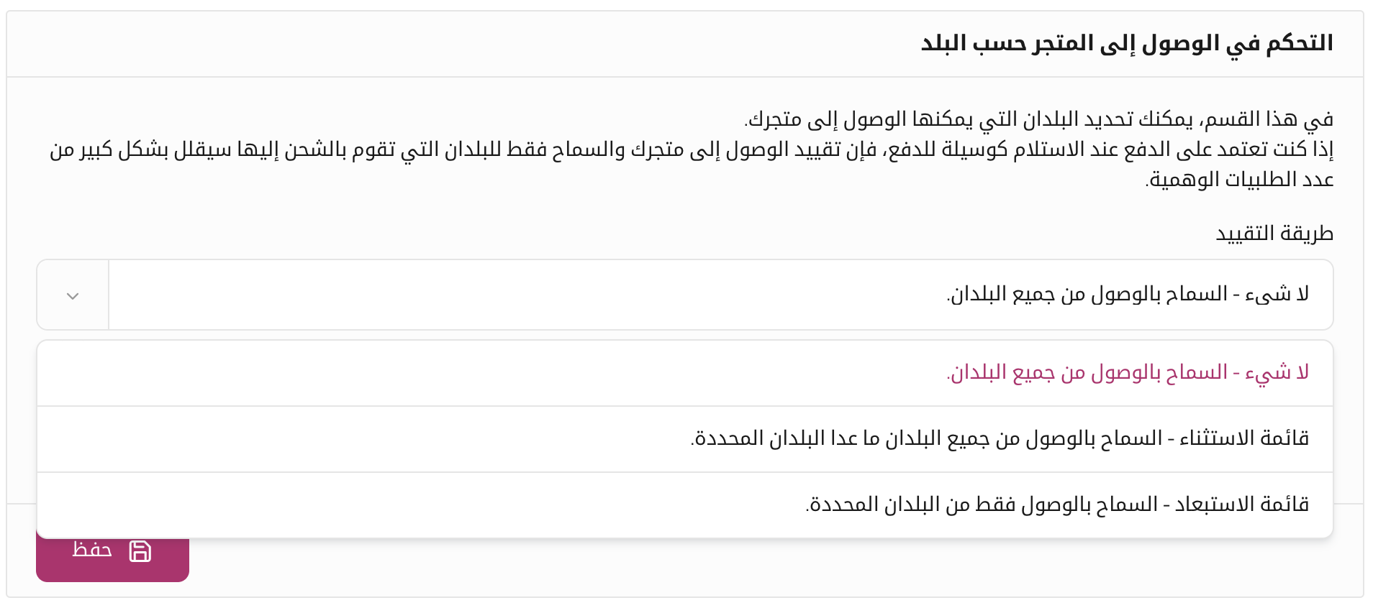
Task: Click the 'حفظ' text on the save button
Action: (x=92, y=551)
